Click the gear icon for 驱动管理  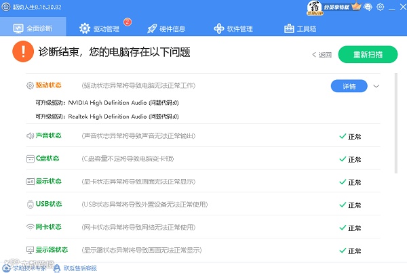85,28
